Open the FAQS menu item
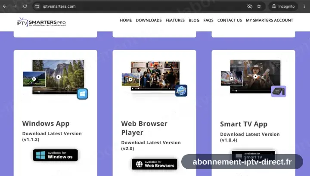310x176 pixels. point(208,20)
